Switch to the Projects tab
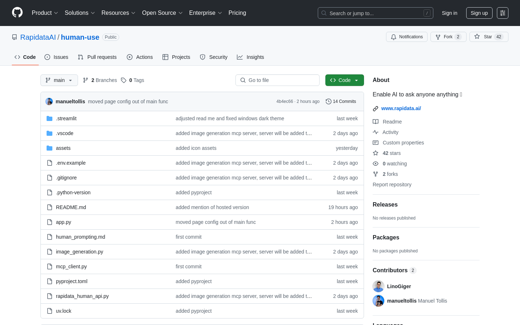The height and width of the screenshot is (325, 520). click(x=176, y=57)
